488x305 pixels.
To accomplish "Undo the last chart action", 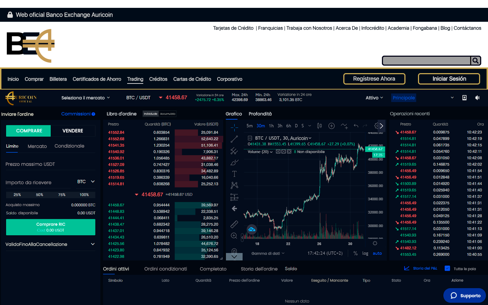I will [x=356, y=126].
